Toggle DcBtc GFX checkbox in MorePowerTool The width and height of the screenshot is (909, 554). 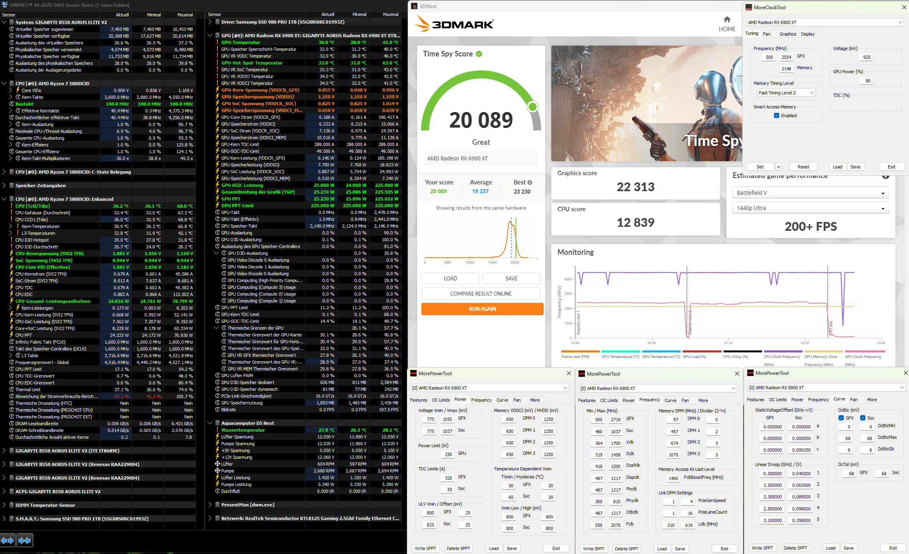(841, 418)
